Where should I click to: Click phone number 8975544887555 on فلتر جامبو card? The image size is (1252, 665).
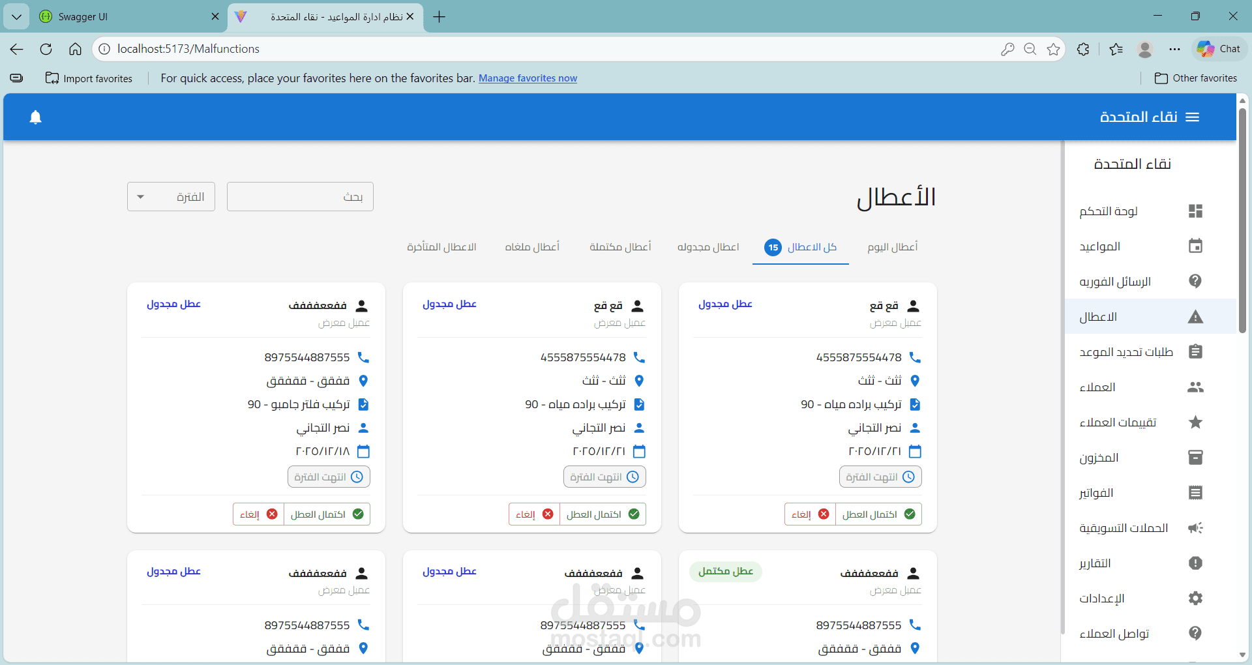307,357
